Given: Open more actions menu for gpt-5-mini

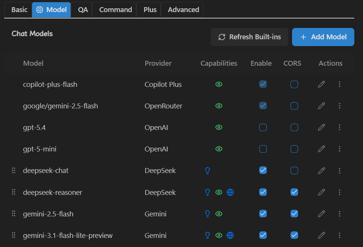Looking at the screenshot, I should coord(339,149).
